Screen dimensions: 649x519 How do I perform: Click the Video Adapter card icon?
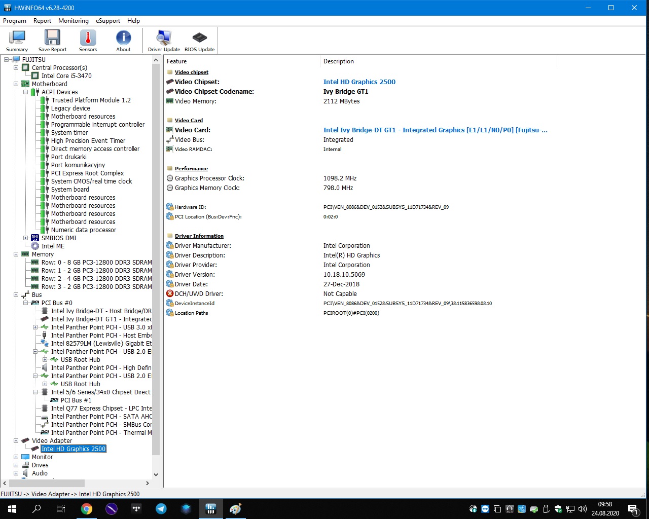pyautogui.click(x=25, y=440)
